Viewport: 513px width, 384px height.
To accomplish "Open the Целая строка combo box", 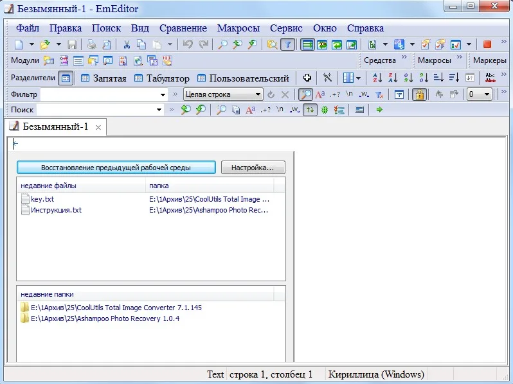I will coord(223,95).
